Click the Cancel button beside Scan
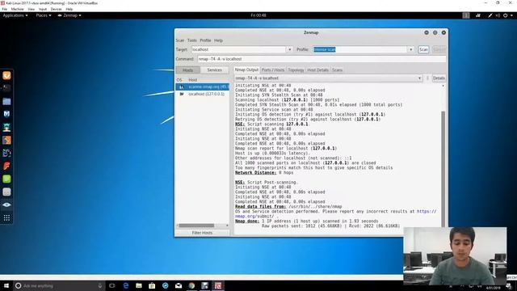The width and height of the screenshot is (517, 291). (x=439, y=49)
